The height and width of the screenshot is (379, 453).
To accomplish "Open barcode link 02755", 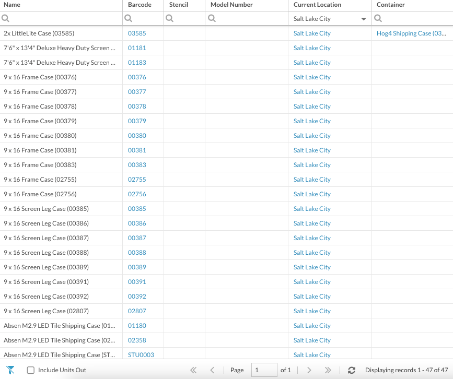I will (x=137, y=180).
